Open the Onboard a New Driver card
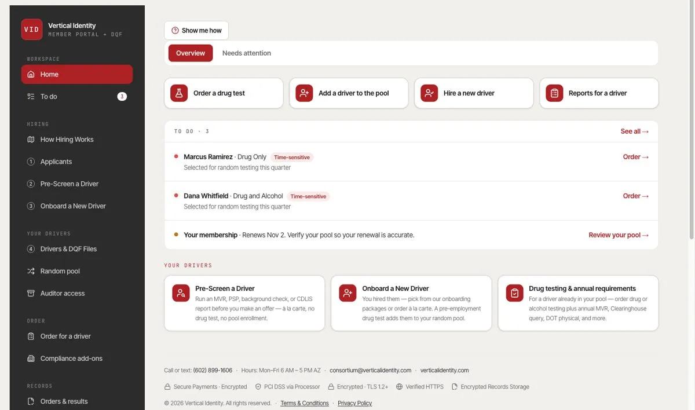 [411, 303]
